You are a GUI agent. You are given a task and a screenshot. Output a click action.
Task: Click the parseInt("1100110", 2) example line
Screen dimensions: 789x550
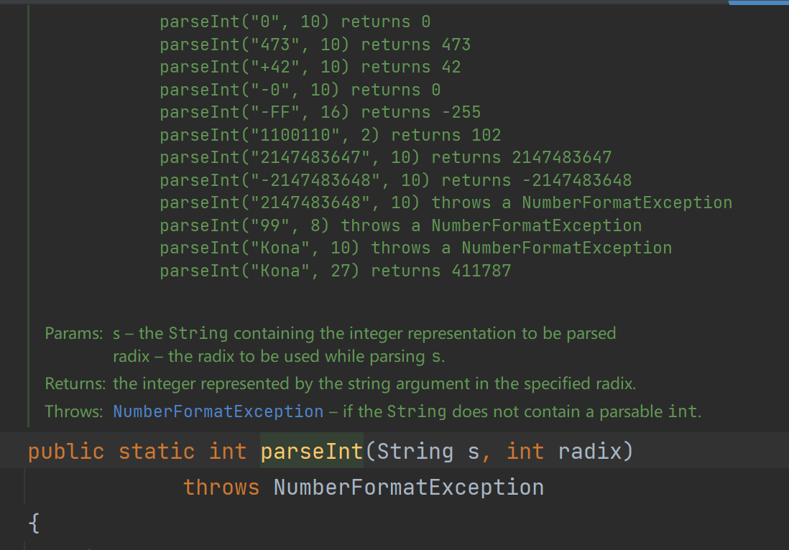click(330, 135)
